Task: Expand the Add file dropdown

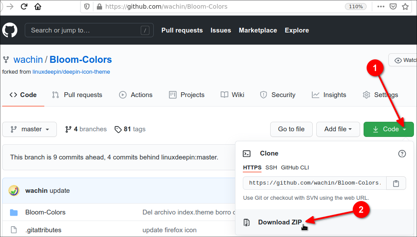Action: pyautogui.click(x=338, y=129)
